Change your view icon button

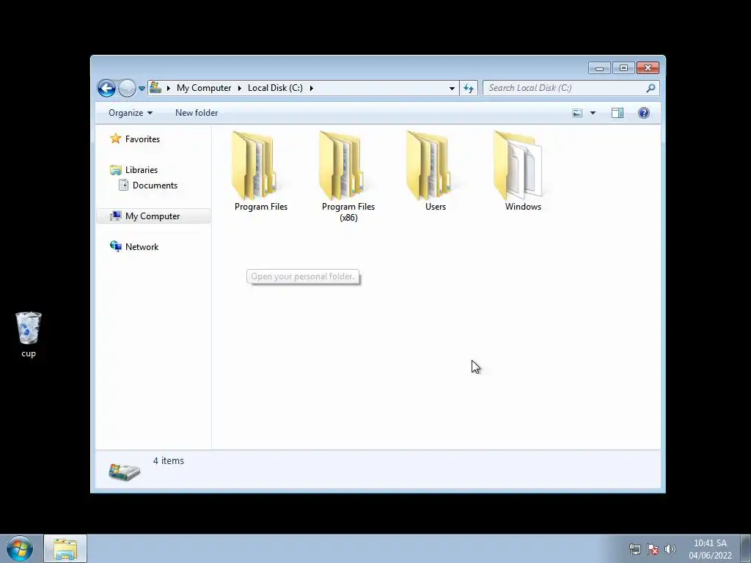coord(577,113)
